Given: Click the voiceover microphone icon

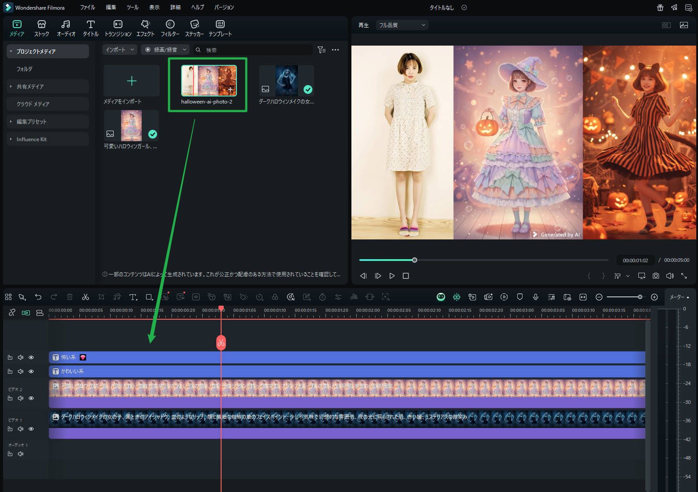Looking at the screenshot, I should [x=536, y=297].
